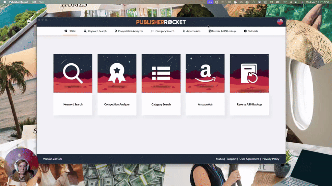Image resolution: width=332 pixels, height=186 pixels.
Task: Click the Amazon Ads card label
Action: [x=205, y=104]
